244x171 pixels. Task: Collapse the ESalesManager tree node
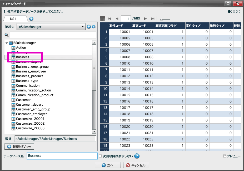(7, 43)
